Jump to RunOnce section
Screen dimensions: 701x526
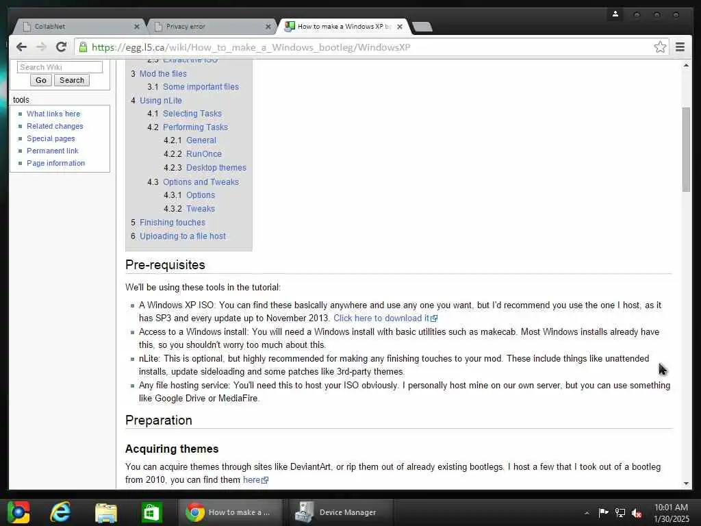[204, 154]
